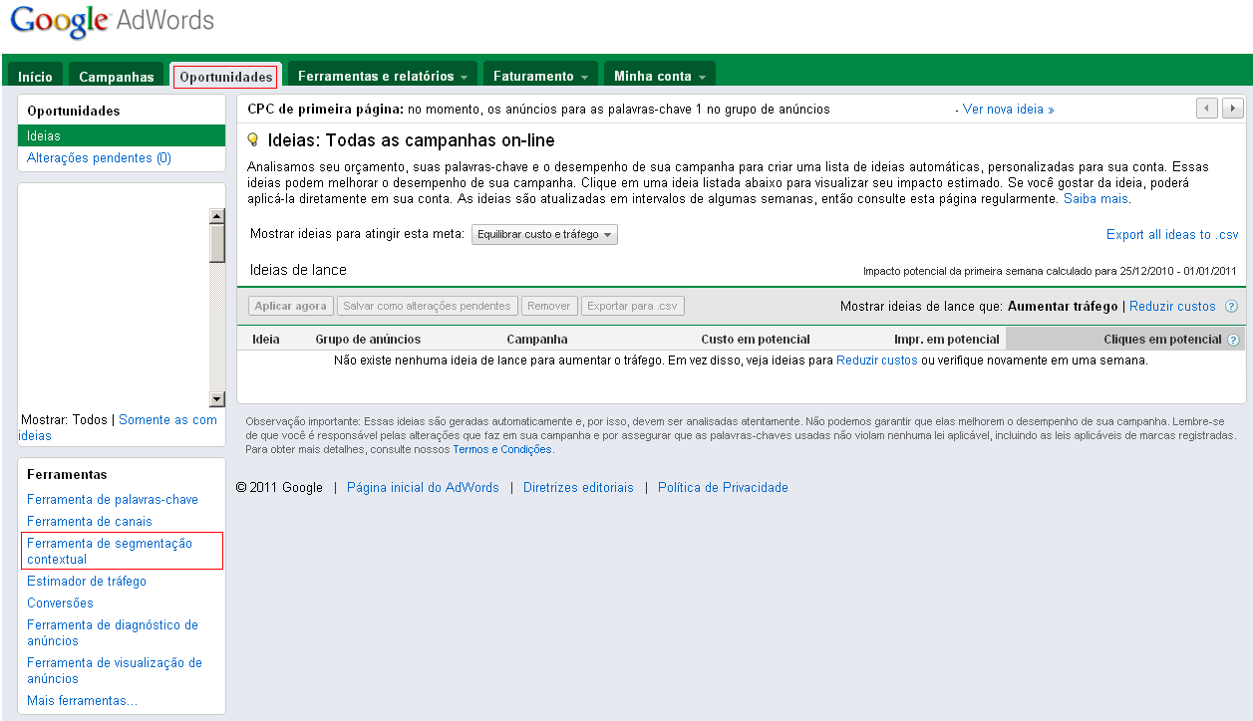Sort by Cliques em potencial column
Viewport: 1253px width, 721px height.
1162,340
